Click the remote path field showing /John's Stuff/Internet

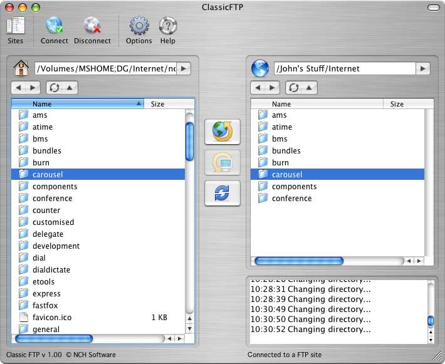pos(345,68)
